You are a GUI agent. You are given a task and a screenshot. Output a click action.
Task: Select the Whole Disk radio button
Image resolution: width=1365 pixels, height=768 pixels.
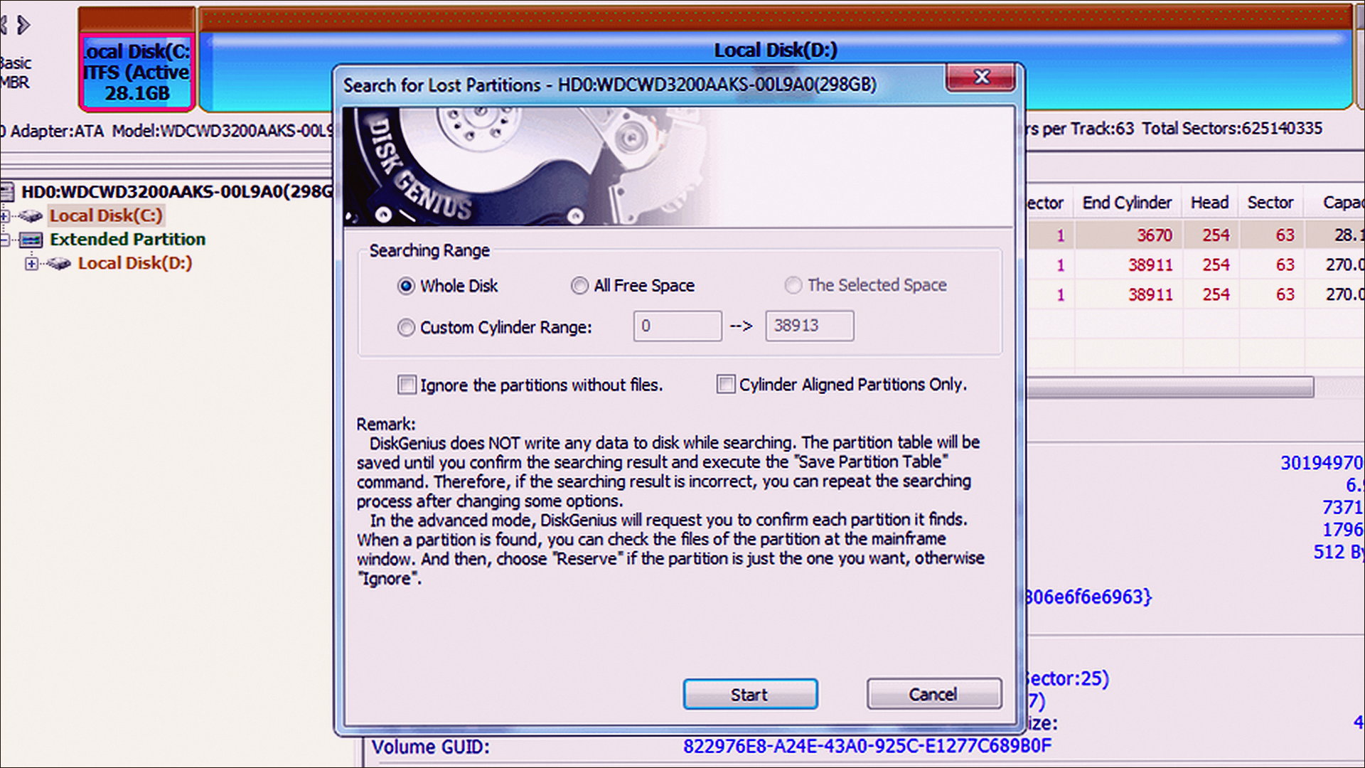(x=406, y=286)
